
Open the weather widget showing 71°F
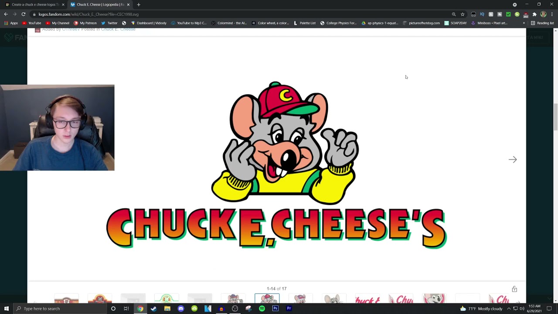[x=481, y=309]
